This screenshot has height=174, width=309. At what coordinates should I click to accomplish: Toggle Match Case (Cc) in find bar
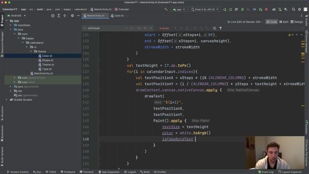(x=139, y=29)
